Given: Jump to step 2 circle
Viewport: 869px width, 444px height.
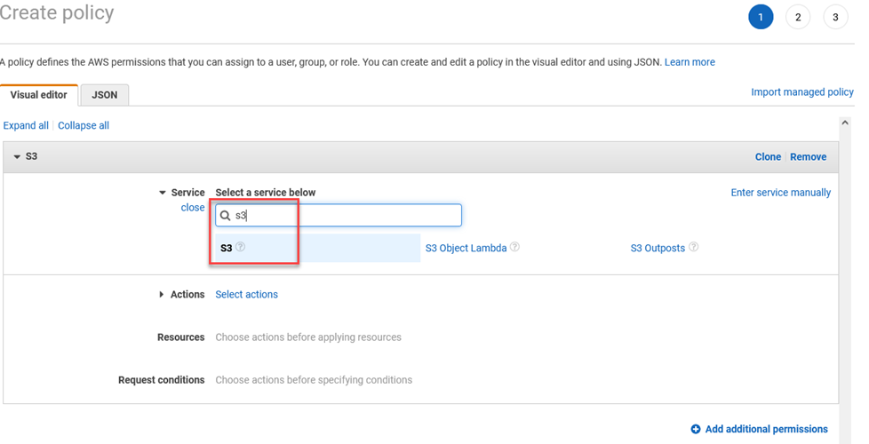Looking at the screenshot, I should coord(798,17).
